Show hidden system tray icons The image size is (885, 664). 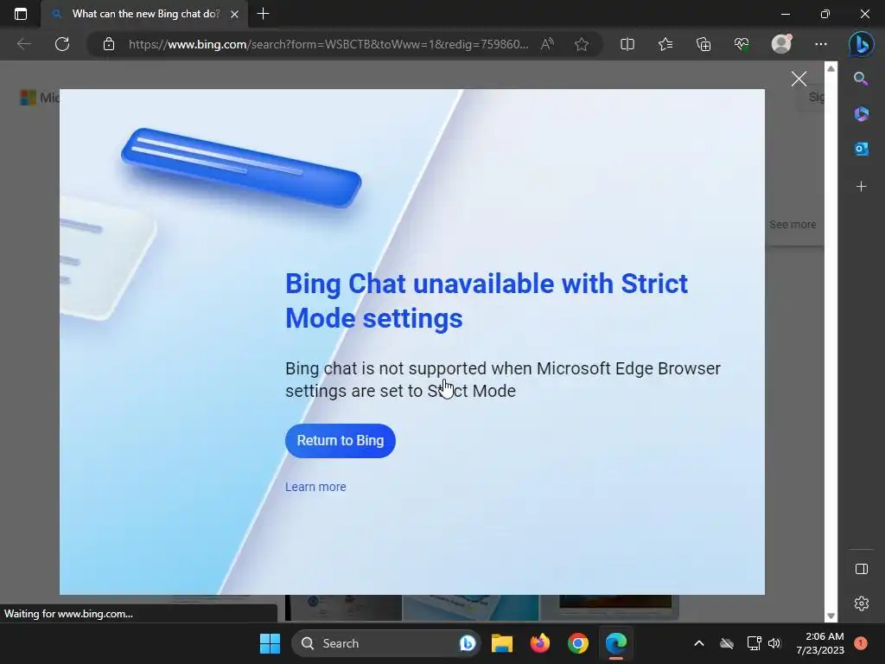pyautogui.click(x=698, y=643)
